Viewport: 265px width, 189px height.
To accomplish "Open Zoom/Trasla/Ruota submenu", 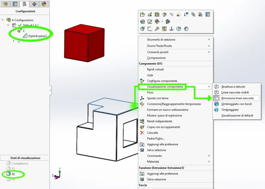I will click(x=176, y=46).
